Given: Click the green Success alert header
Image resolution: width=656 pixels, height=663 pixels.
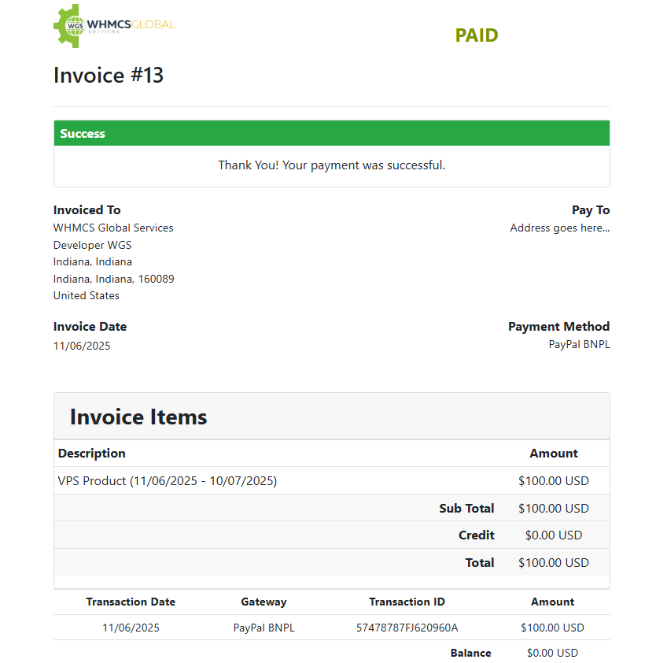Looking at the screenshot, I should (x=331, y=134).
